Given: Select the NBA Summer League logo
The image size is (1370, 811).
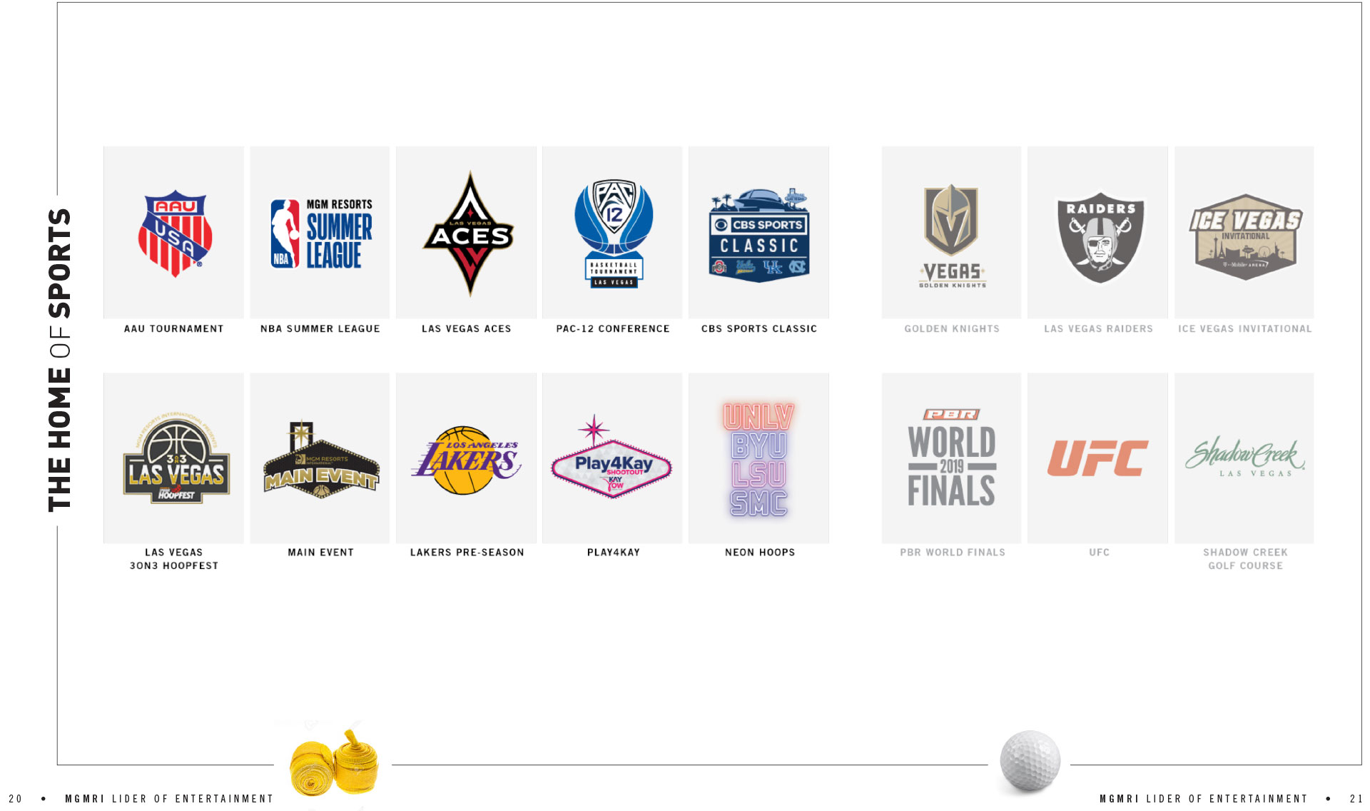Looking at the screenshot, I should 321,233.
